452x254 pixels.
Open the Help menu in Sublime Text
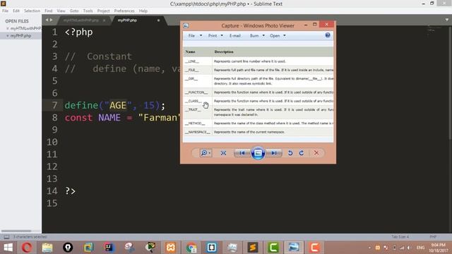pyautogui.click(x=143, y=11)
